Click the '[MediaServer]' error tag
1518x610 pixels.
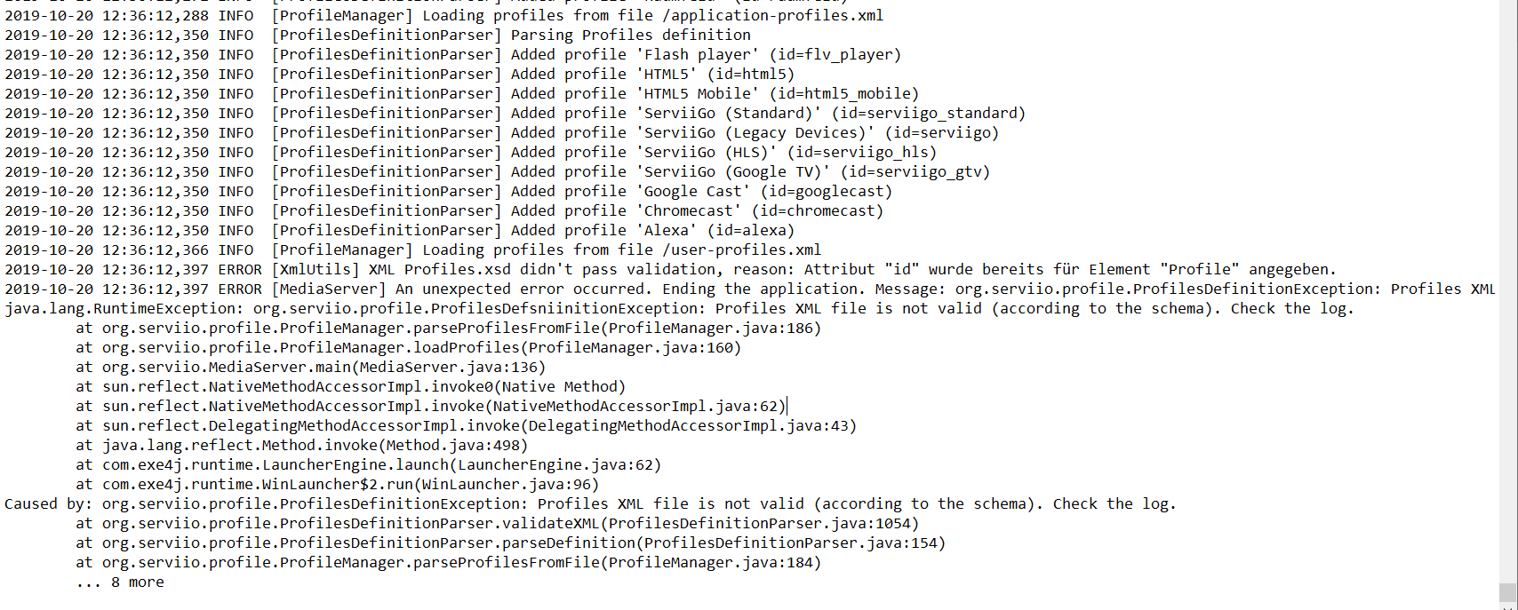pos(328,289)
